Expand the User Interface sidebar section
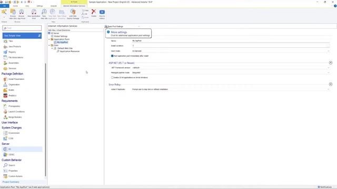 9,122
